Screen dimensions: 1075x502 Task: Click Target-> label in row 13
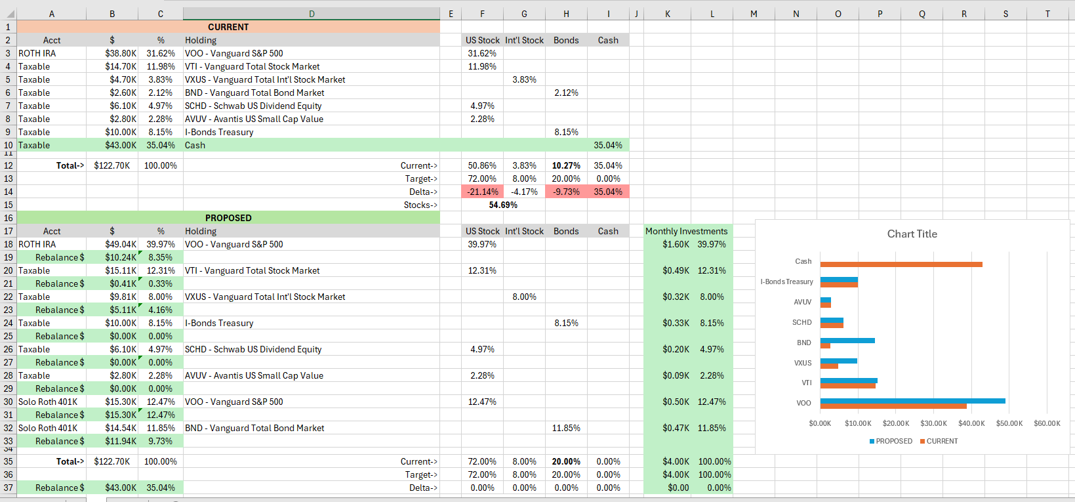pyautogui.click(x=312, y=178)
